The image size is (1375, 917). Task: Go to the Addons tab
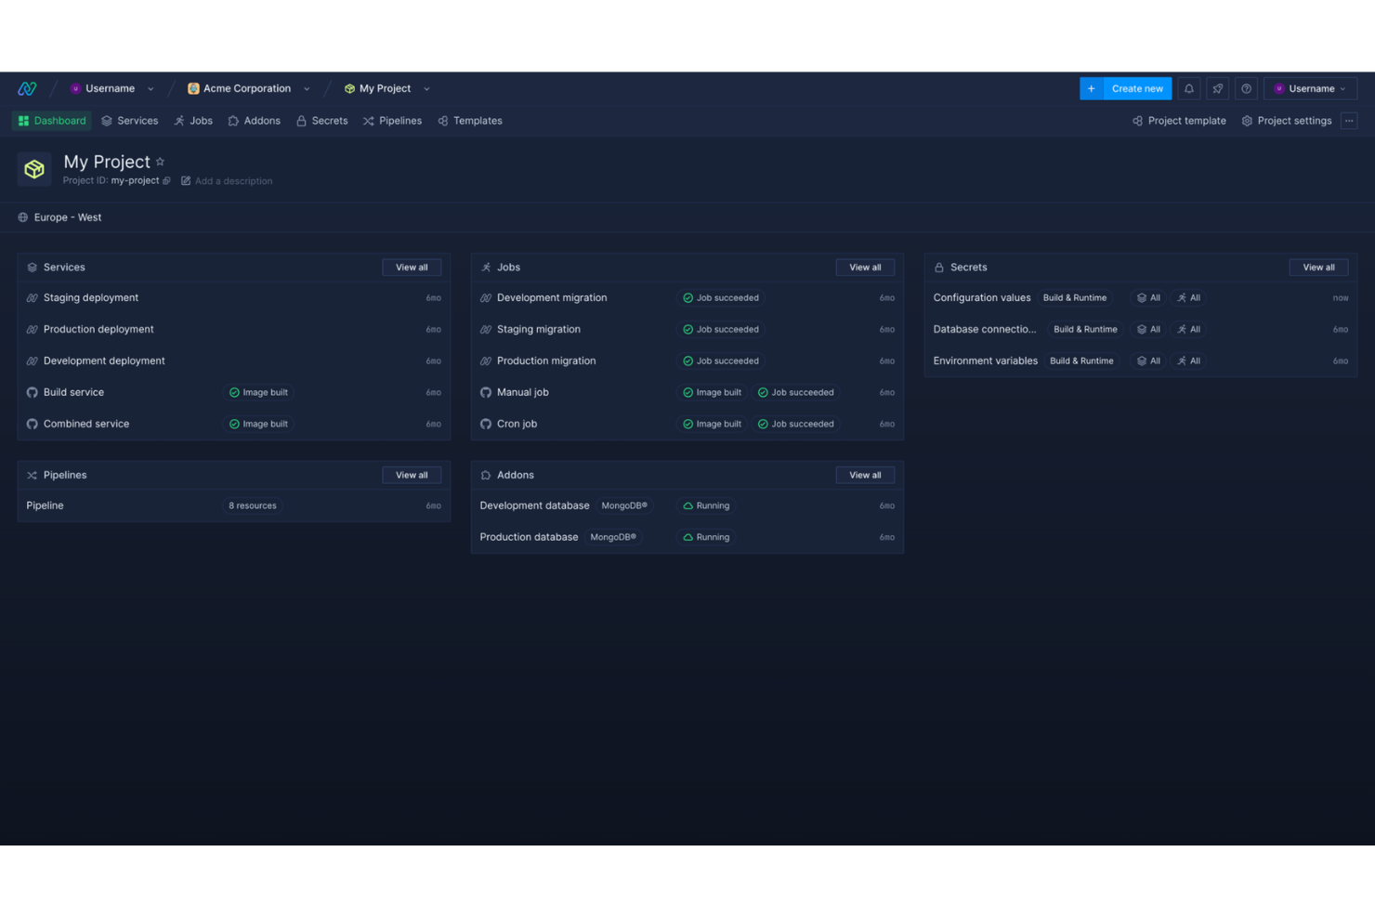(254, 121)
